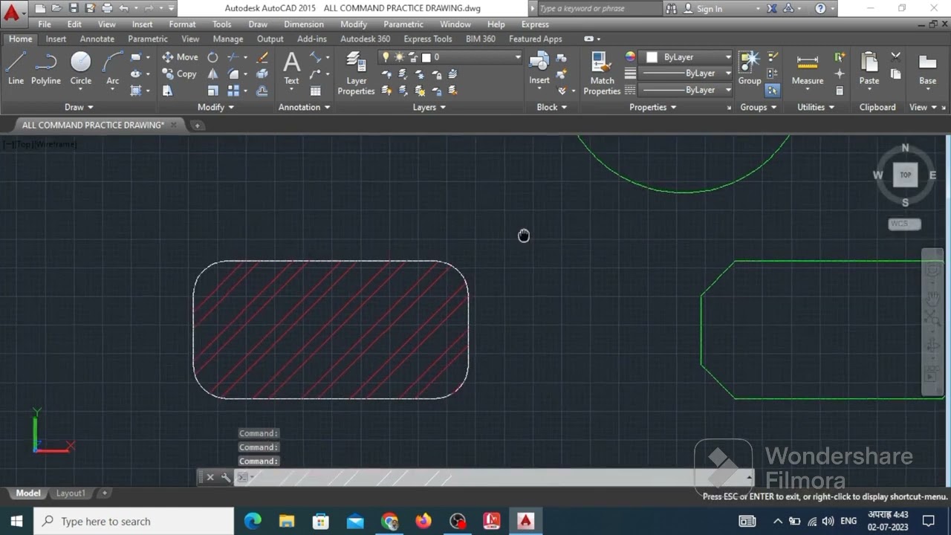Image resolution: width=951 pixels, height=535 pixels.
Task: Select the Line tool
Action: pos(16,68)
